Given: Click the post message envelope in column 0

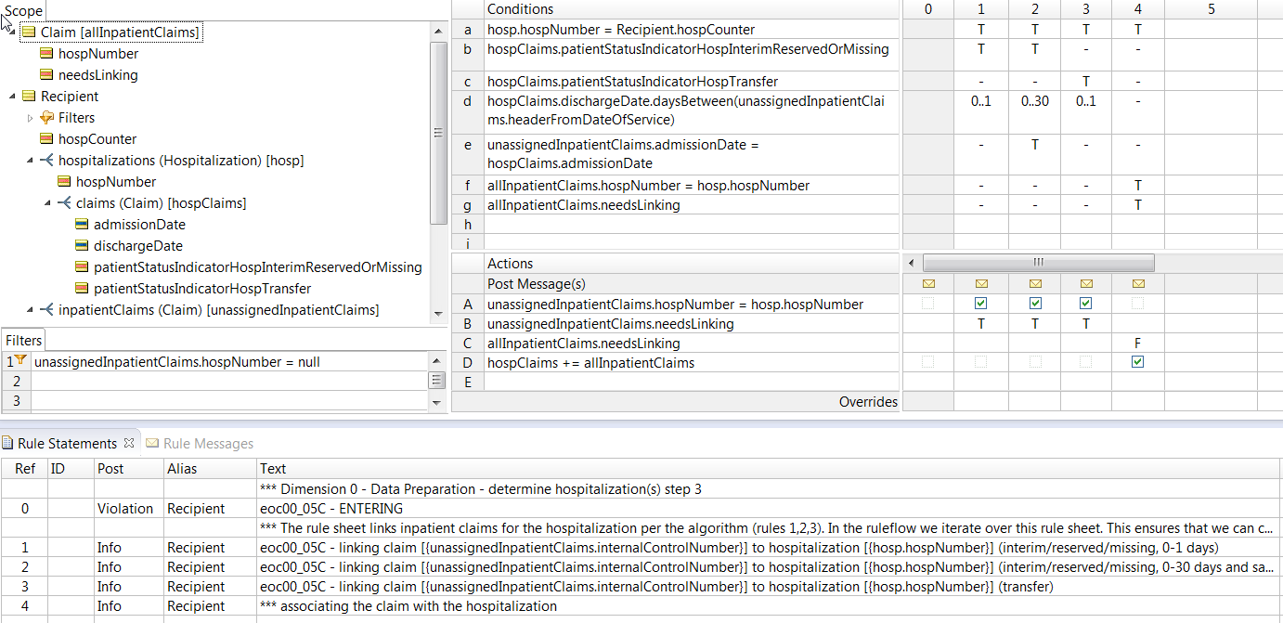Looking at the screenshot, I should click(928, 284).
